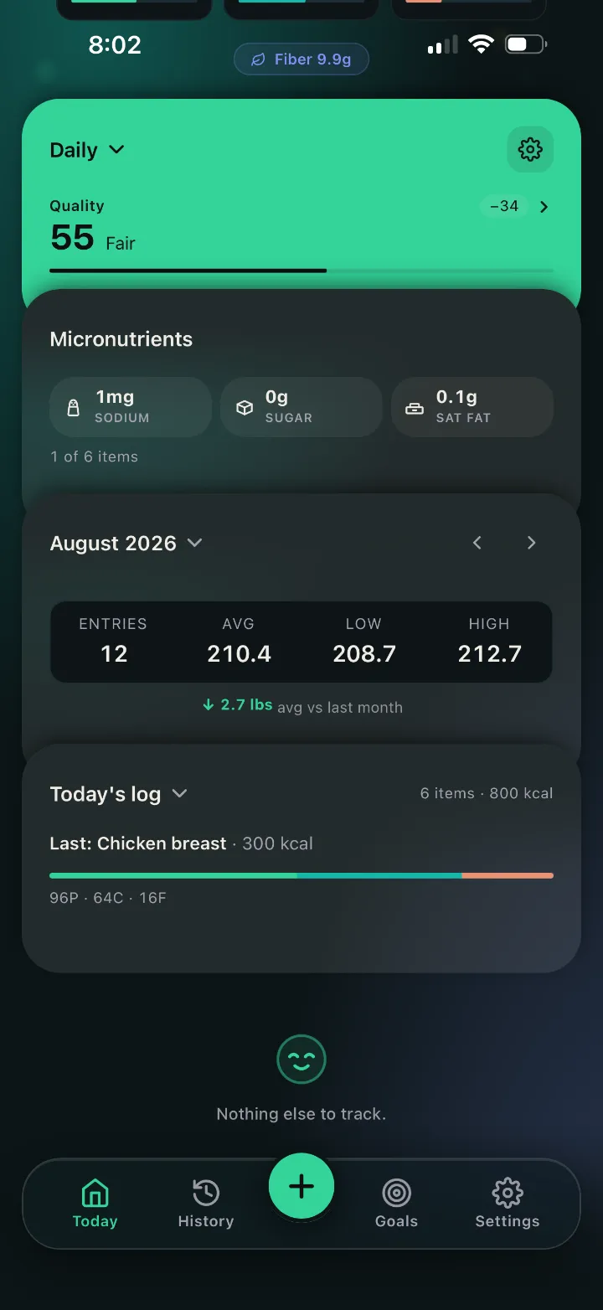This screenshot has width=603, height=1310.
Task: Expand the Today's log dropdown
Action: (x=118, y=794)
